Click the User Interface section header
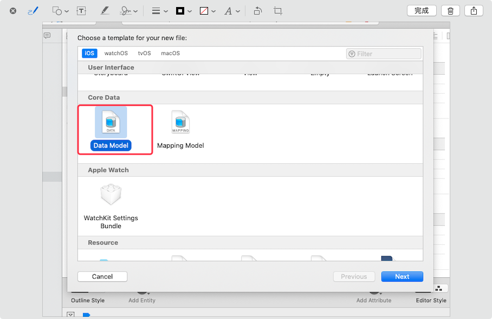This screenshot has height=319, width=492. click(x=250, y=67)
